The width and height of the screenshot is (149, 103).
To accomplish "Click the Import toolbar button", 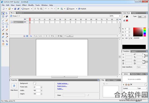I will [x=25, y=9].
